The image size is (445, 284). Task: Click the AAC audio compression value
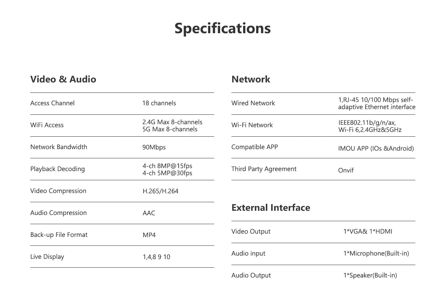click(149, 213)
